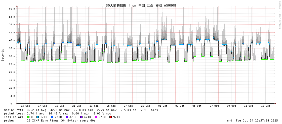Screen dimensions: 282x124
Task: Click the 15 Sep date label
Action: 25,106
